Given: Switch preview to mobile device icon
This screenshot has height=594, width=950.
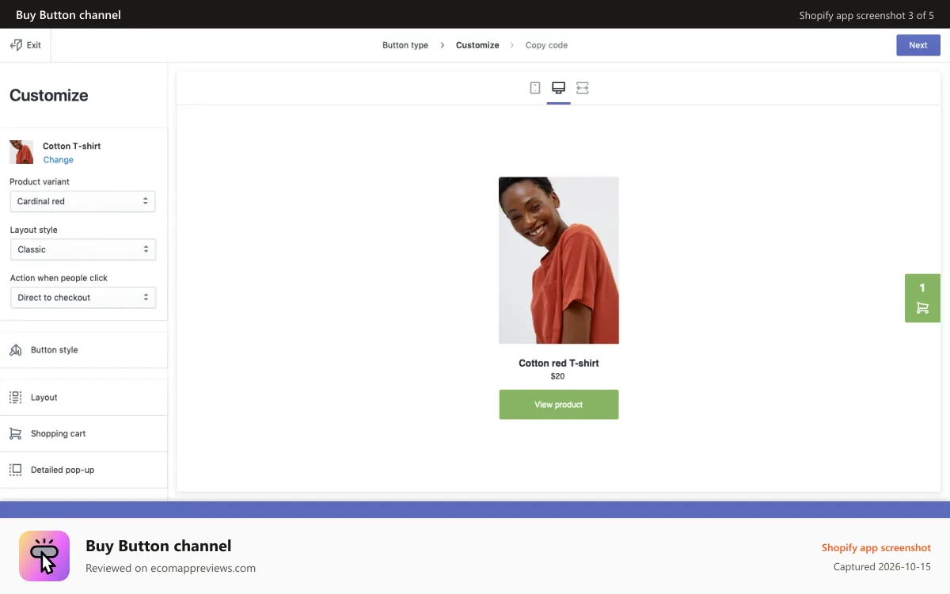Looking at the screenshot, I should point(535,88).
